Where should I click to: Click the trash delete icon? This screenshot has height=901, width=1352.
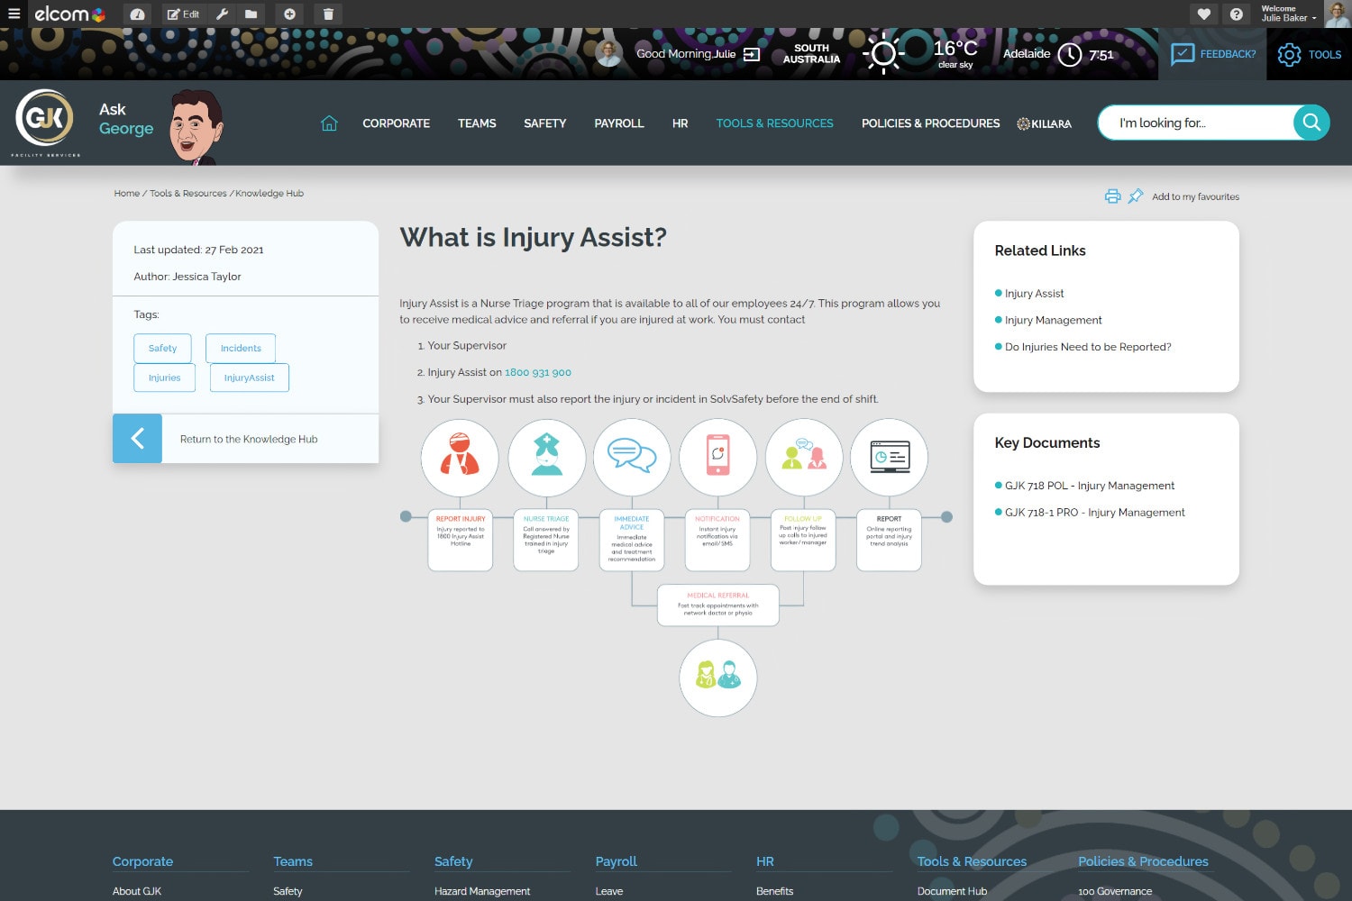328,14
